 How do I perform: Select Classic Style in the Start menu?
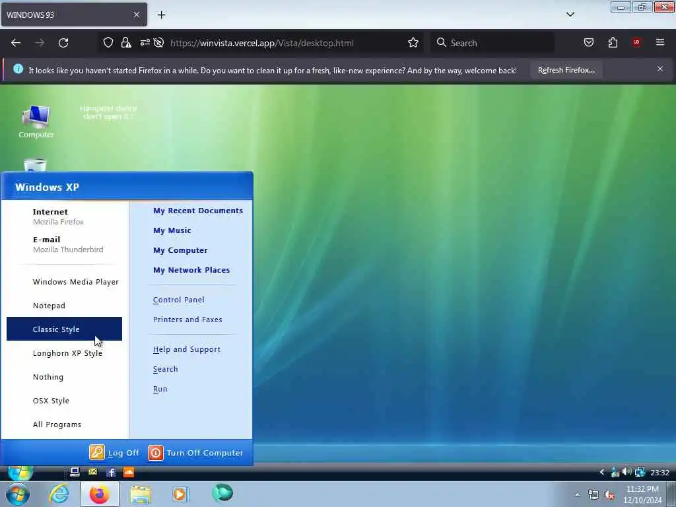coord(65,329)
